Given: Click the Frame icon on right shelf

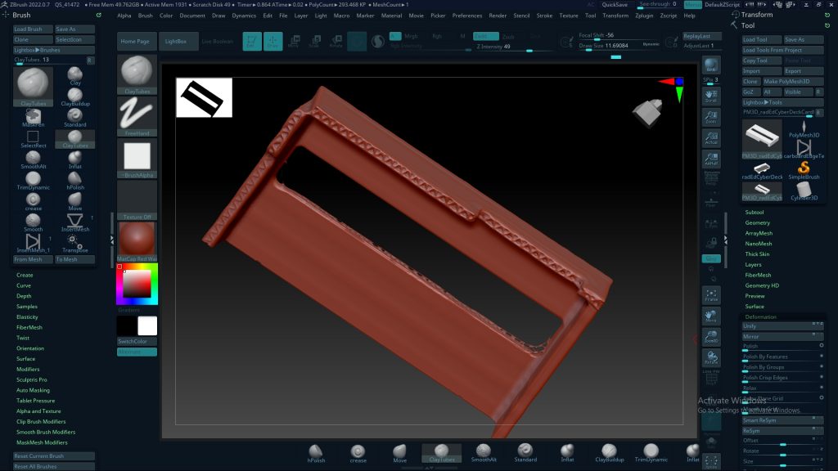Looking at the screenshot, I should click(x=711, y=294).
